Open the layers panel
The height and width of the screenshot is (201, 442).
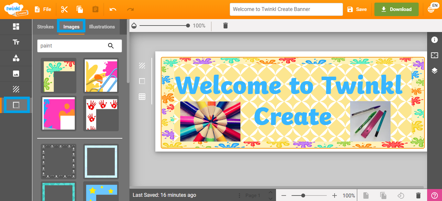(x=435, y=71)
